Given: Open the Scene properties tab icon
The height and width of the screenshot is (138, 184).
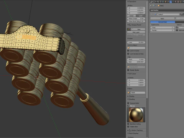Looking at the screenshot, I should click(161, 2).
